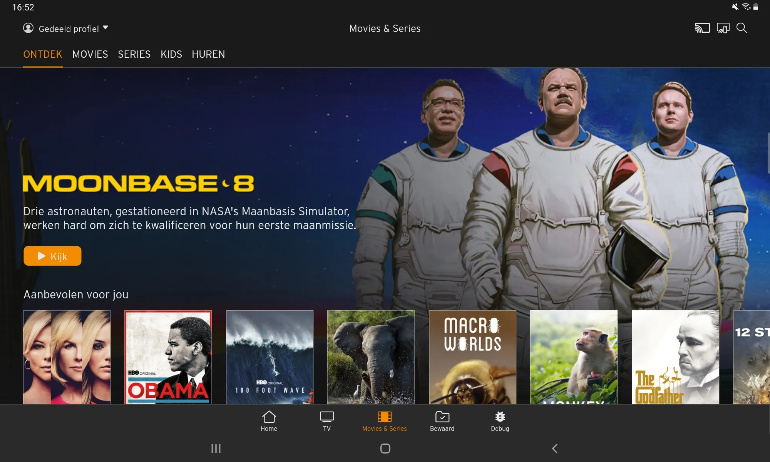Select the SERIES tab
Screen dimensions: 770x462
click(x=134, y=54)
